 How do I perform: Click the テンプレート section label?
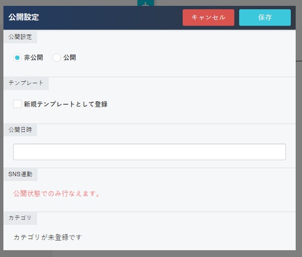point(26,83)
